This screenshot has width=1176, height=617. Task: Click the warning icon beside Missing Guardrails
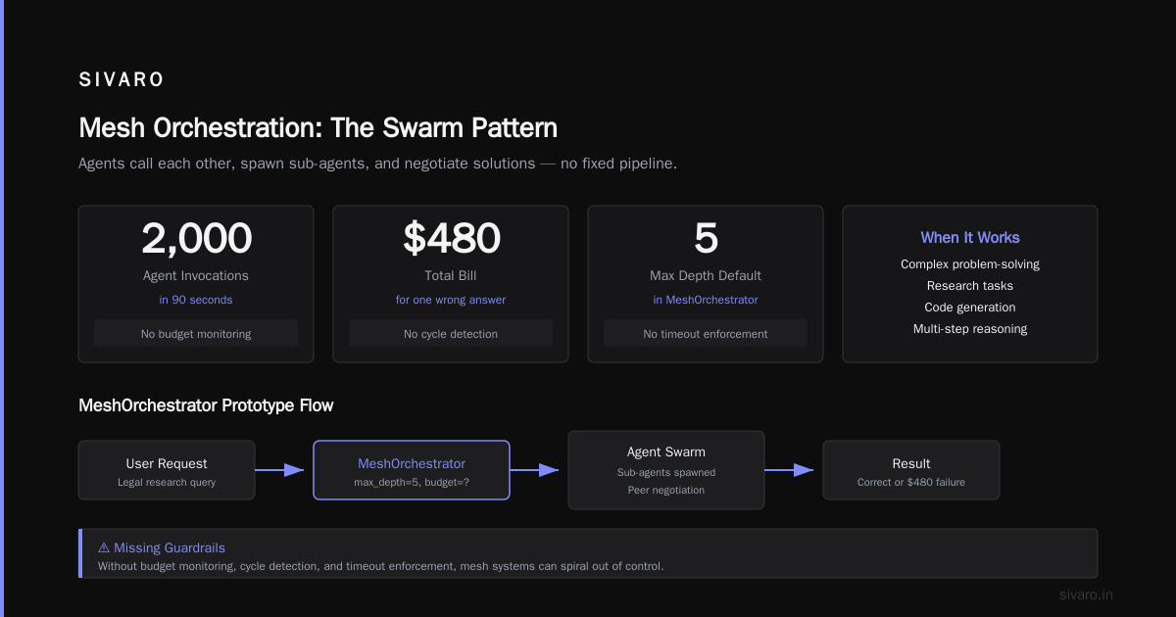[x=104, y=548]
